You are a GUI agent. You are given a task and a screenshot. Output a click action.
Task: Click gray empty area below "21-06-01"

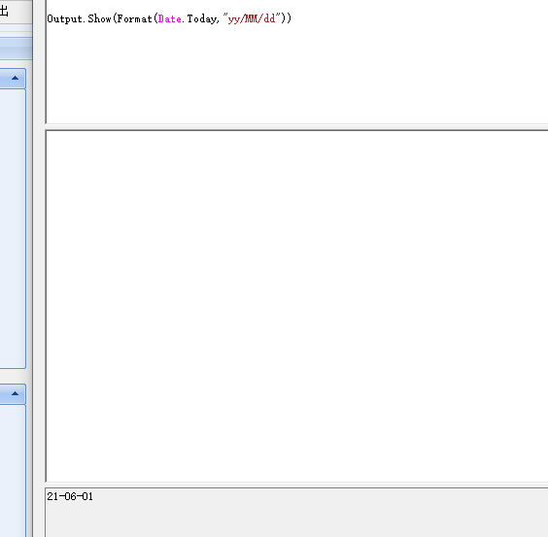[x=296, y=520]
